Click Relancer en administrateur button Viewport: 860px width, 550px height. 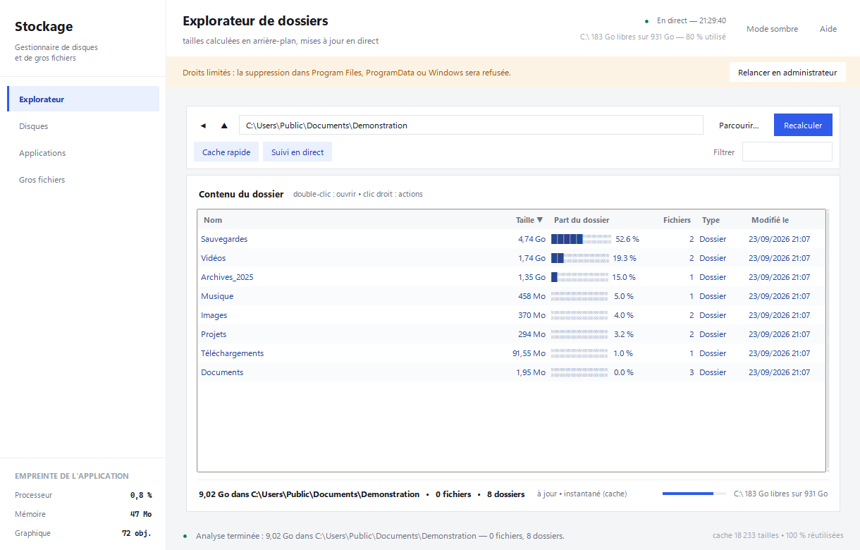click(x=787, y=73)
